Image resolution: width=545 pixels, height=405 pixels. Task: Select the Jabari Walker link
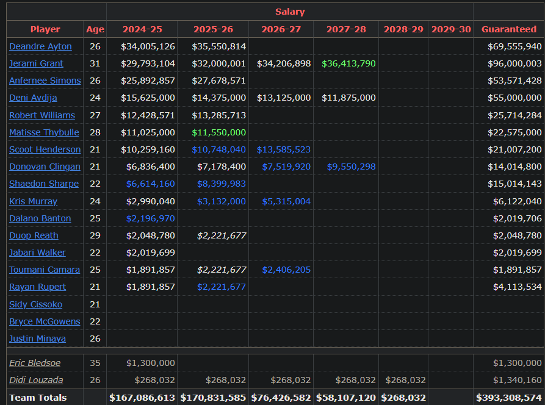click(37, 252)
